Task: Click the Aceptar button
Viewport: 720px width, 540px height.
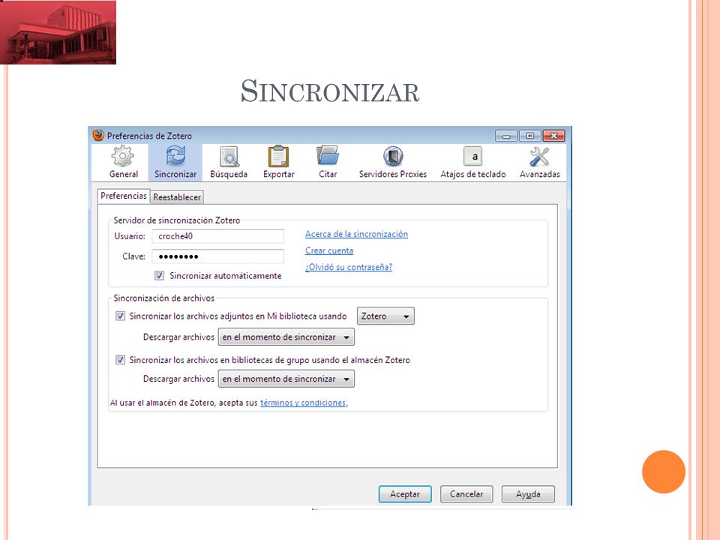Action: coord(405,494)
